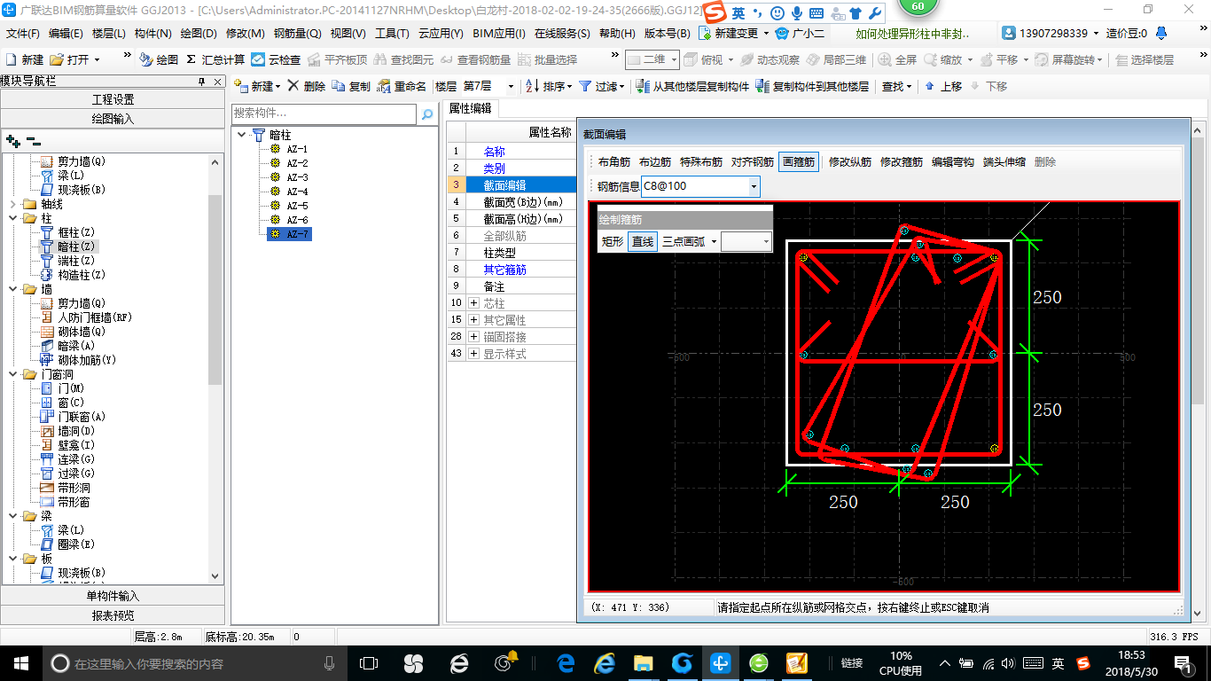
Task: Click 布角筋 corner rebar button
Action: point(613,162)
